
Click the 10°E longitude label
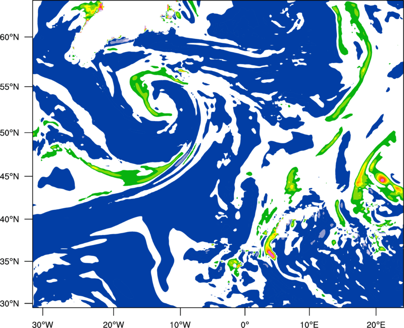[309, 324]
